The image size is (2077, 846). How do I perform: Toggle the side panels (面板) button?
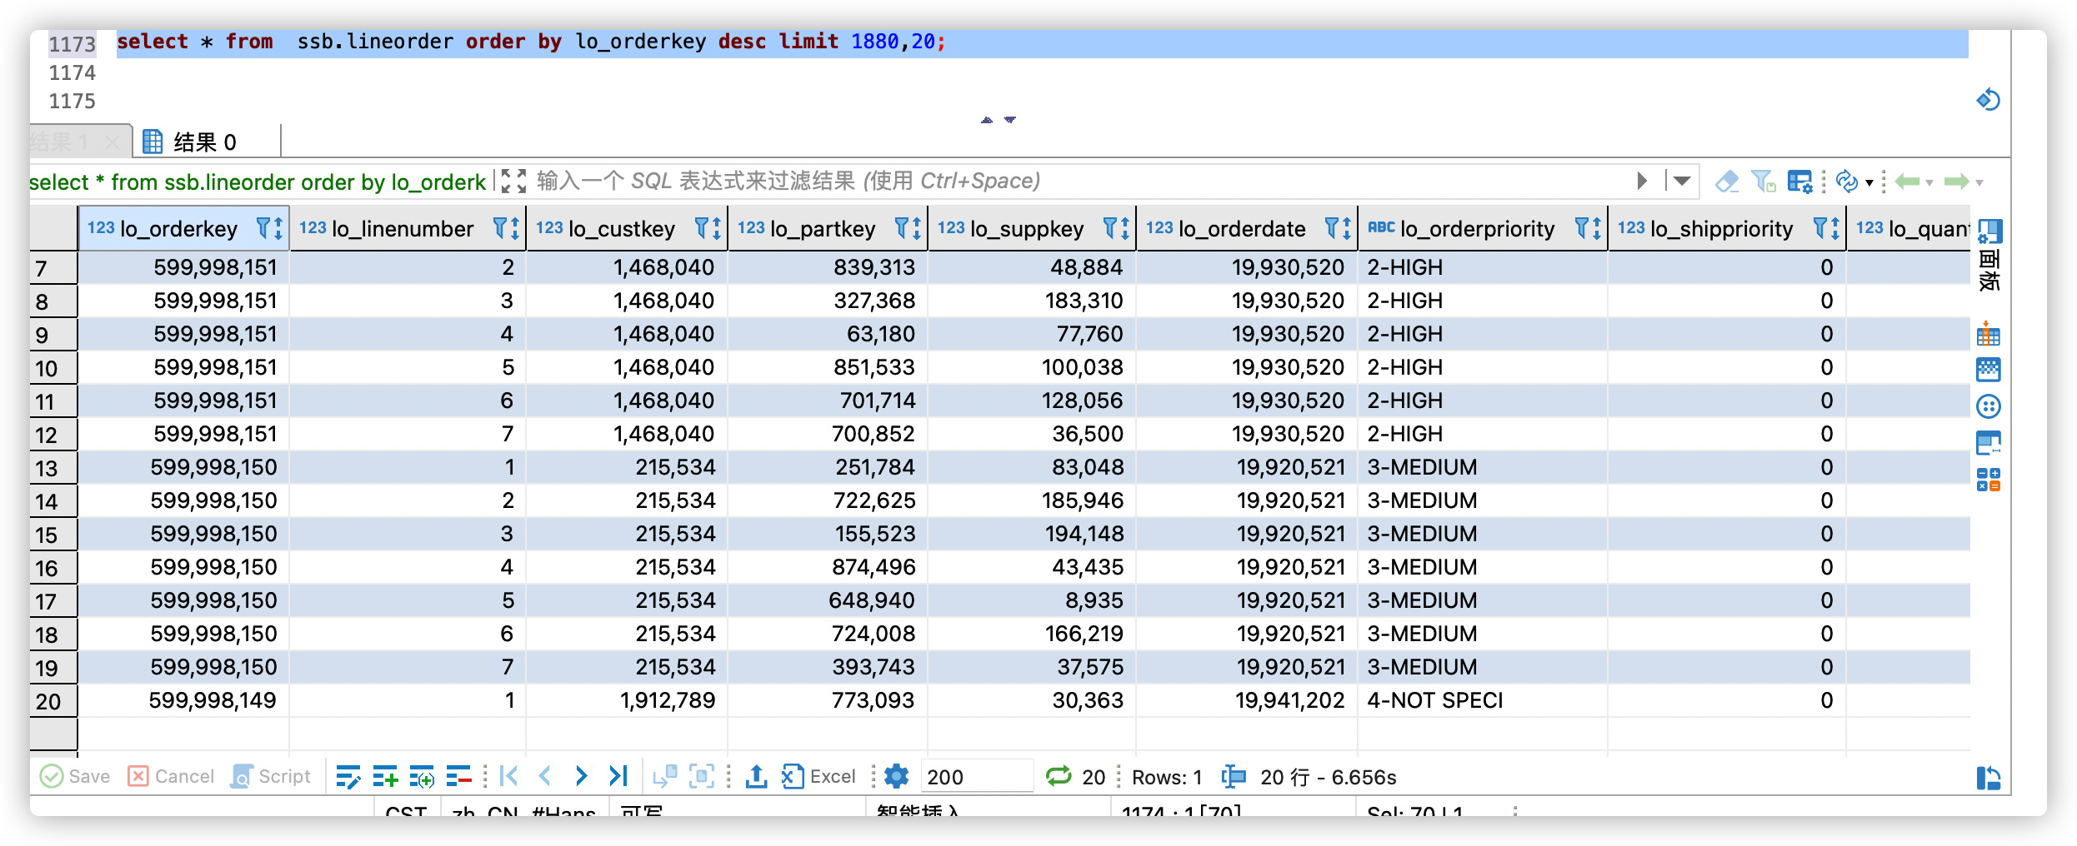click(1989, 255)
